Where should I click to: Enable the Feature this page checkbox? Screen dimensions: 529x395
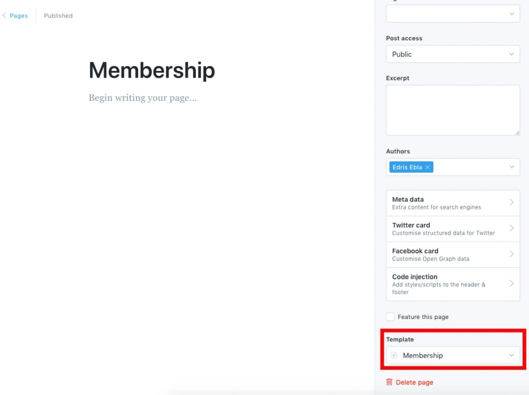tap(391, 316)
